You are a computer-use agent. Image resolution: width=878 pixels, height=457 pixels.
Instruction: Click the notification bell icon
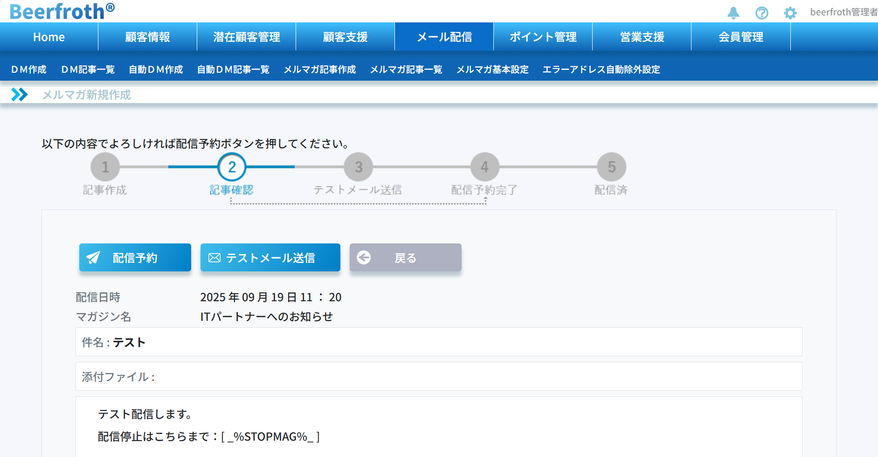click(733, 13)
